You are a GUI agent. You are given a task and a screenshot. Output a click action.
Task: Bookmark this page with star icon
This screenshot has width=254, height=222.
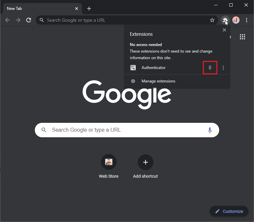tap(212, 20)
